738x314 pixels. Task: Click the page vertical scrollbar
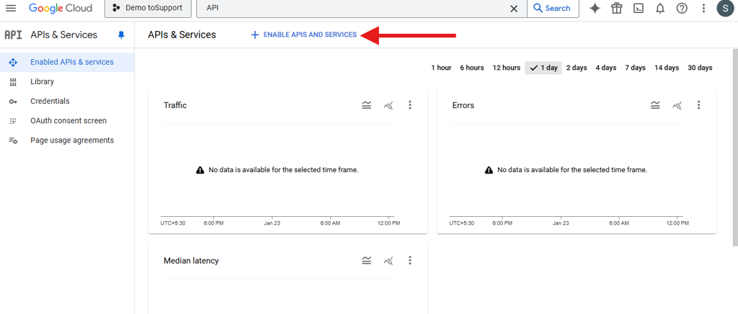735,147
